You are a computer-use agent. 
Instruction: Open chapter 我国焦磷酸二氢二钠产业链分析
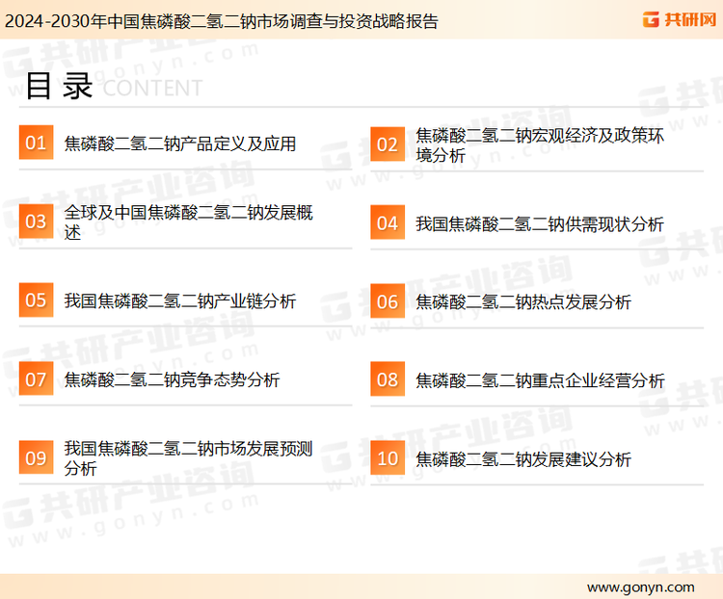click(180, 300)
